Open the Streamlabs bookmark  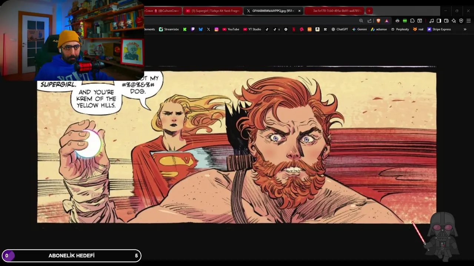click(x=169, y=29)
